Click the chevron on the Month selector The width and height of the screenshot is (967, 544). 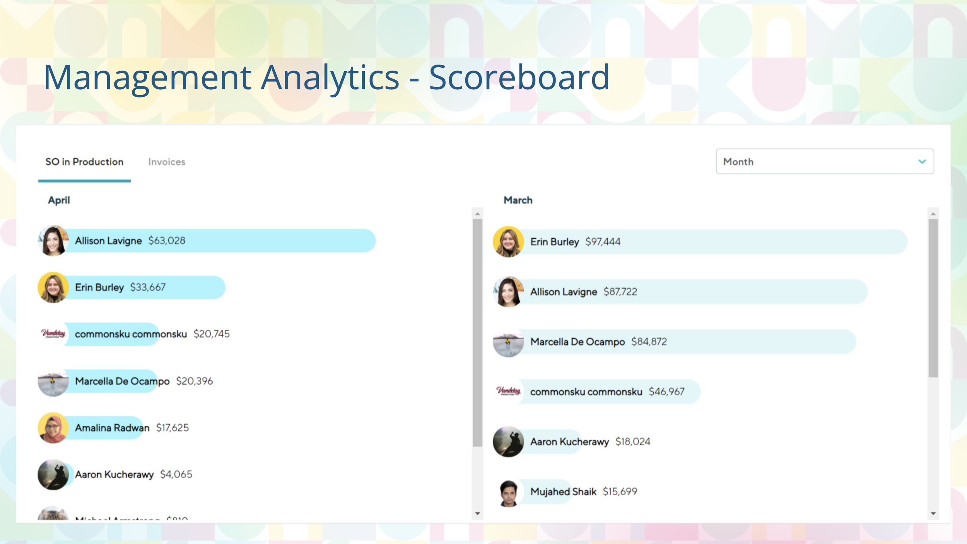click(x=923, y=161)
